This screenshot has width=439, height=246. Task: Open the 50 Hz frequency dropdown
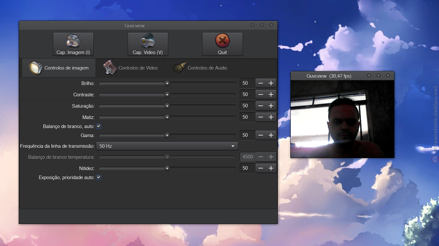[x=167, y=146]
